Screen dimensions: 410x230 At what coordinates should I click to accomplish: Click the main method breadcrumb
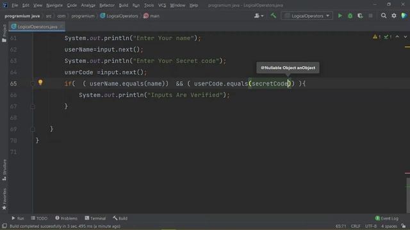(x=151, y=16)
